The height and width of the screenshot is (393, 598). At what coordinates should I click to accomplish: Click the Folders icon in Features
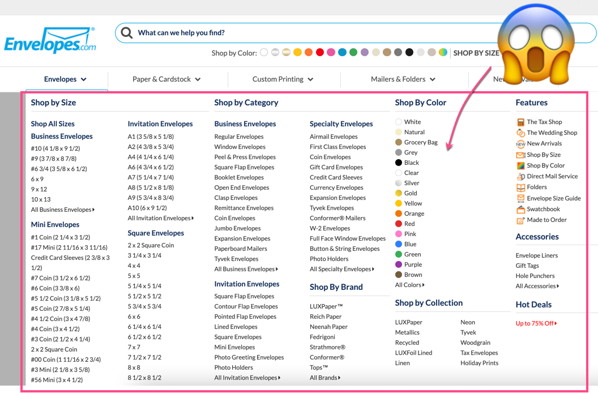pos(520,187)
